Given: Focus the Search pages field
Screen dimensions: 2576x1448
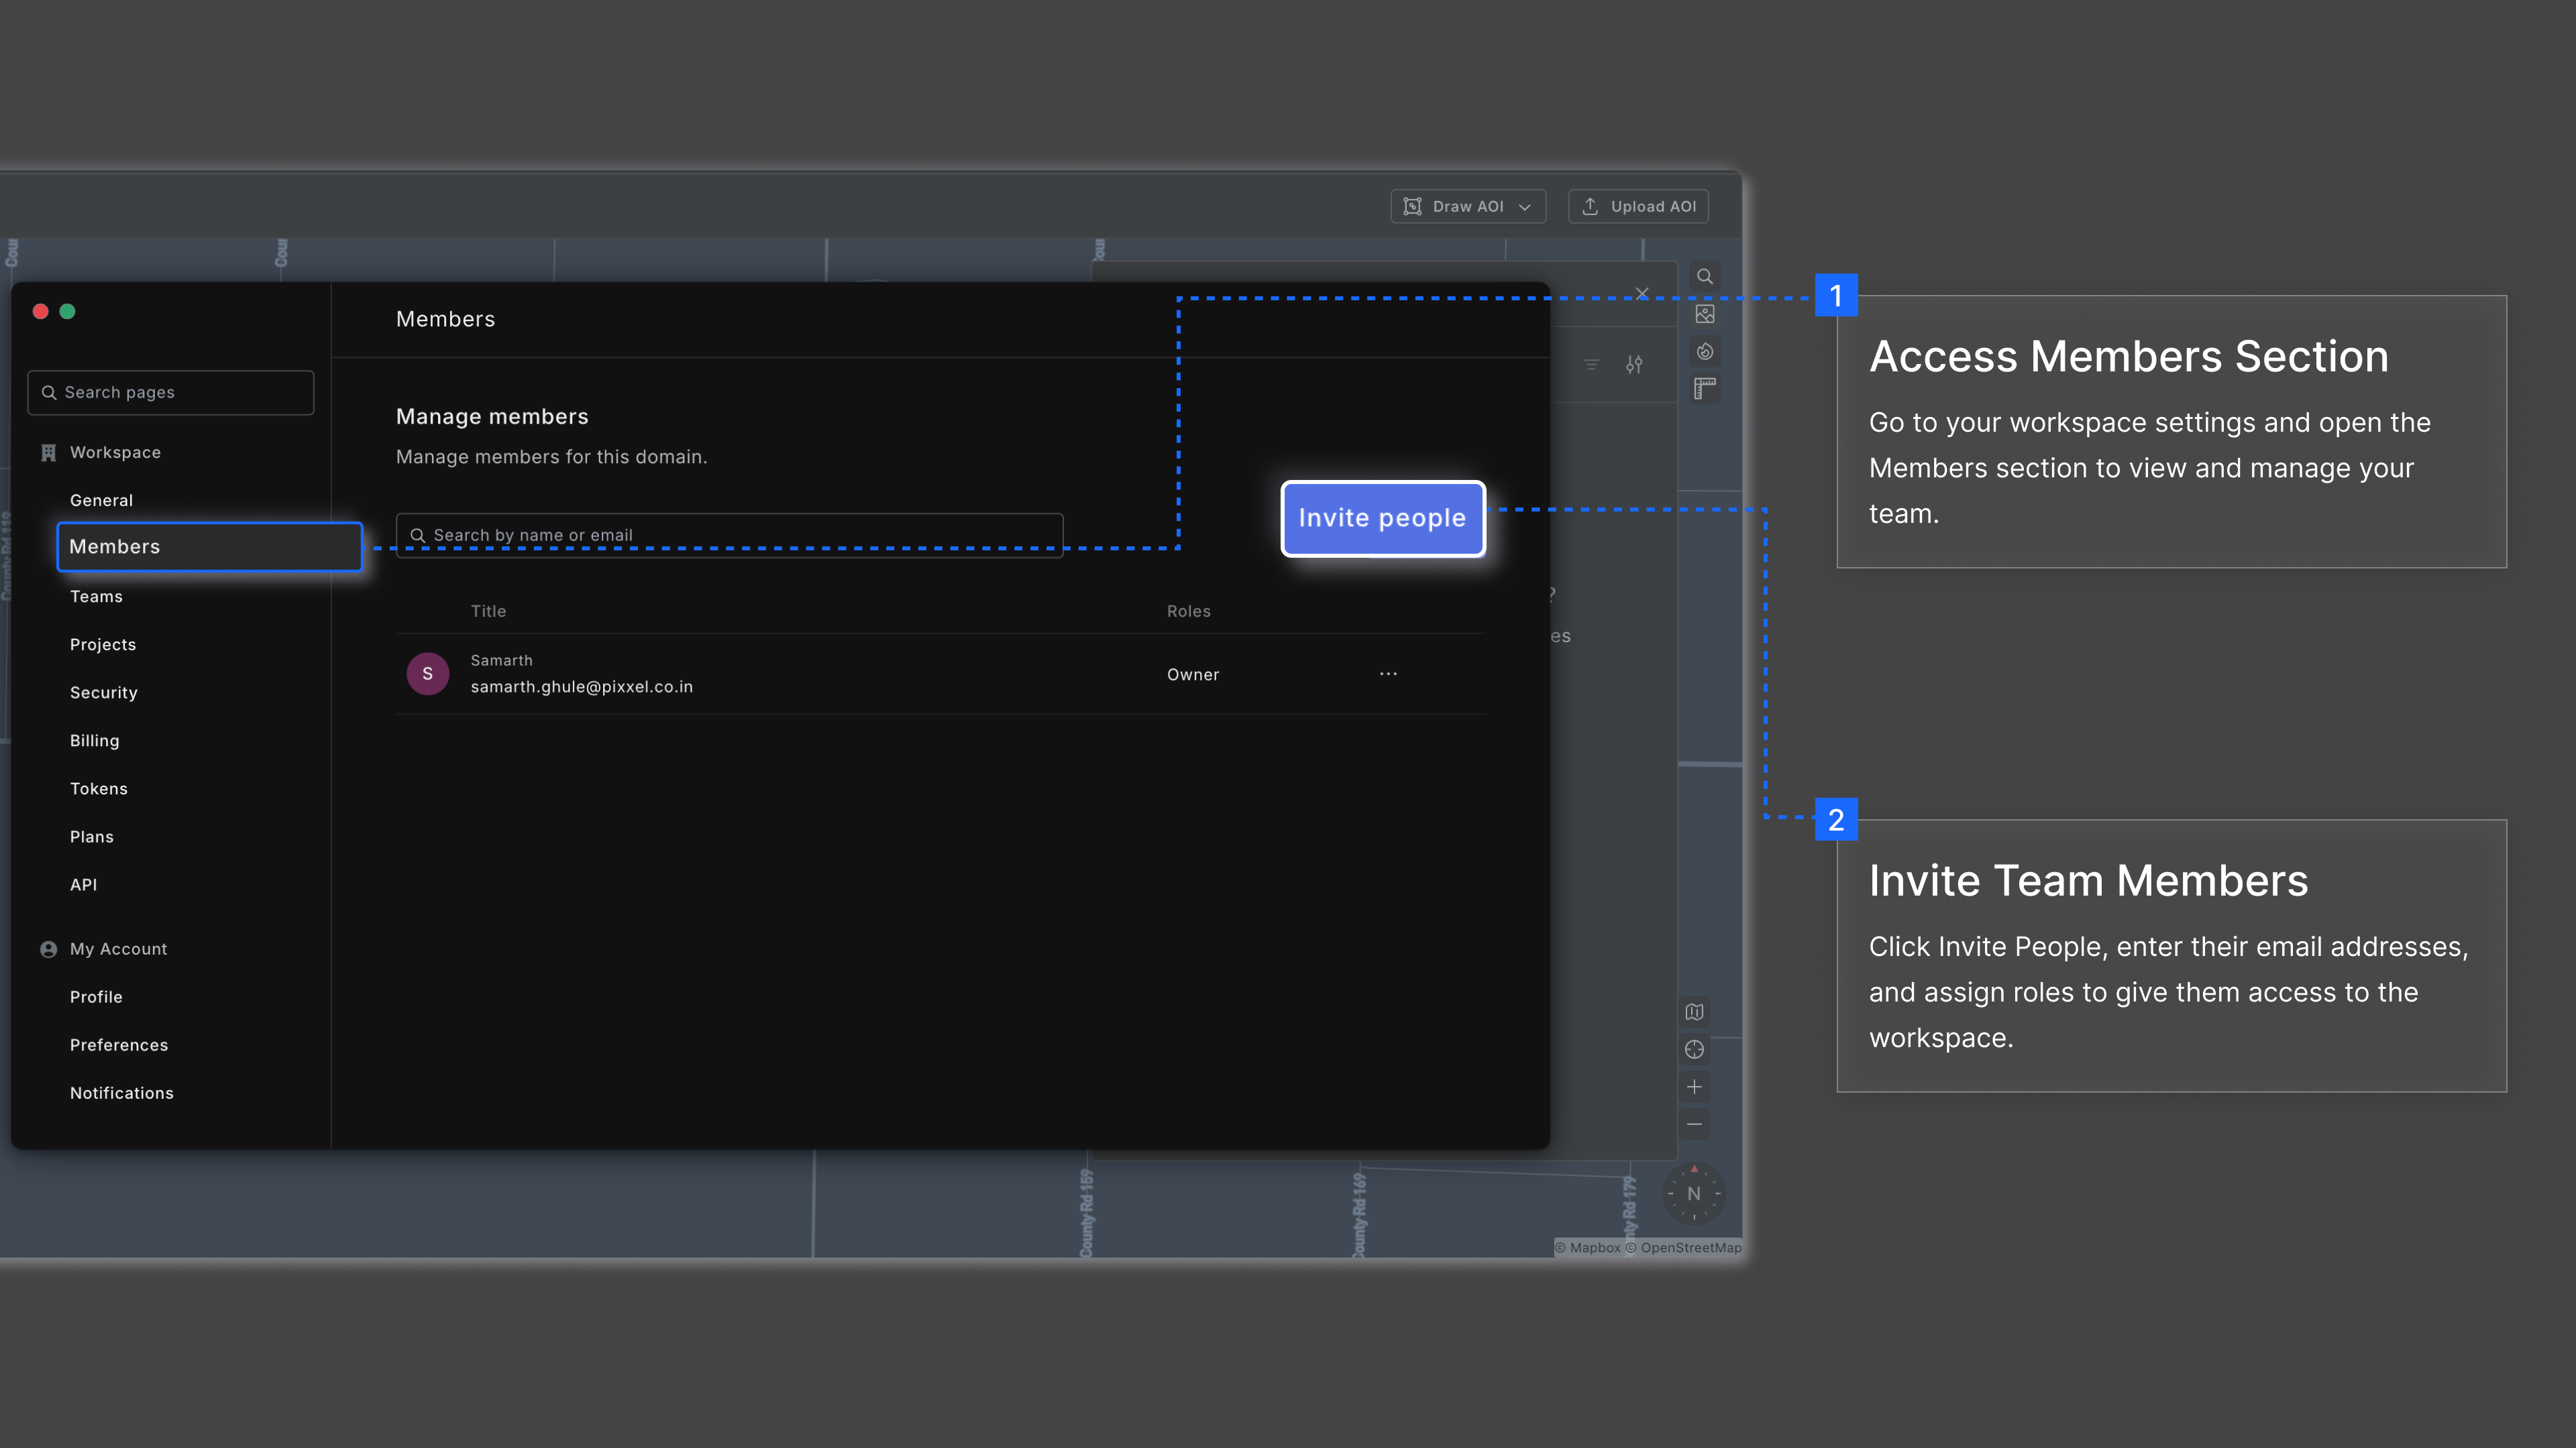Looking at the screenshot, I should pos(171,393).
